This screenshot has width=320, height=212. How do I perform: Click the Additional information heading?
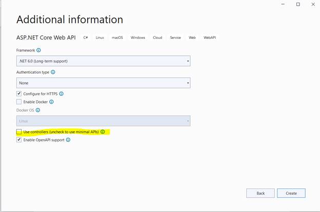click(70, 19)
